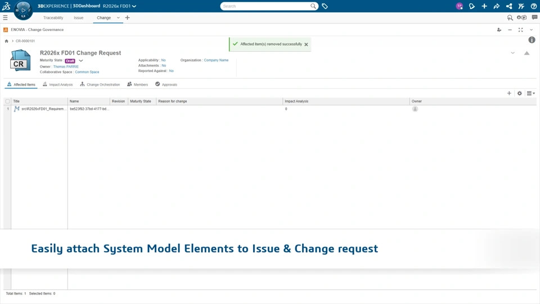Select the Issue dashboard tab
The width and height of the screenshot is (540, 304).
(x=78, y=18)
